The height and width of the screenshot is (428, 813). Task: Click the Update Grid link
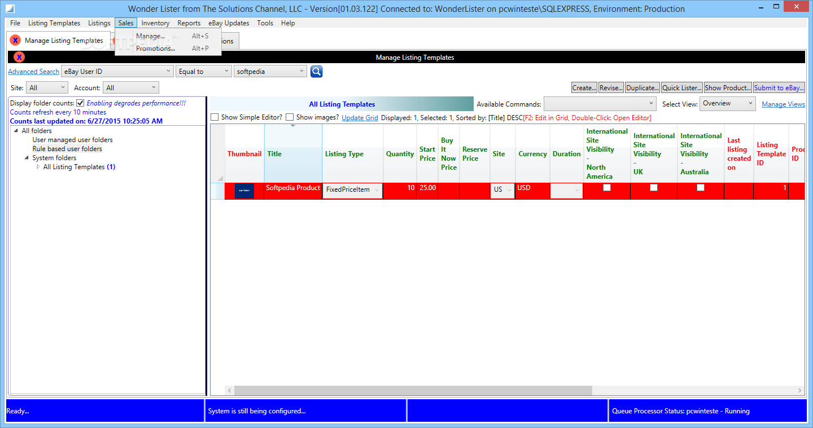point(360,118)
